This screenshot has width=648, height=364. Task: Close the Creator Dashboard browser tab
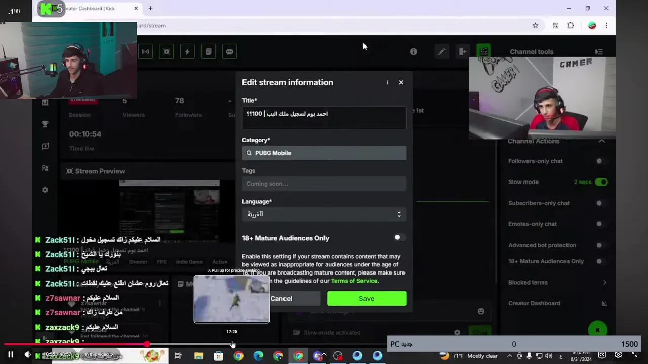click(136, 8)
